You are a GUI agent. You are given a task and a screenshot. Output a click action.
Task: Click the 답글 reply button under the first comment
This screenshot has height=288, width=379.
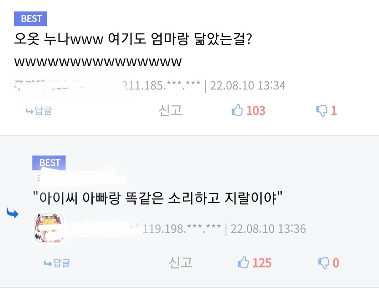(x=39, y=111)
